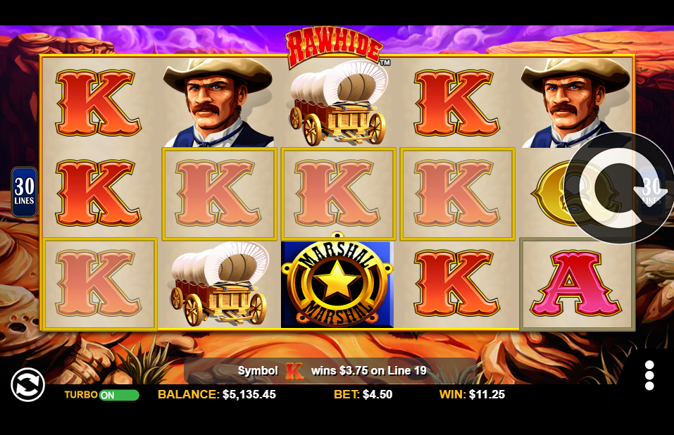Click the bottom-row covered wagon symbol
The width and height of the screenshot is (674, 435).
point(219,284)
